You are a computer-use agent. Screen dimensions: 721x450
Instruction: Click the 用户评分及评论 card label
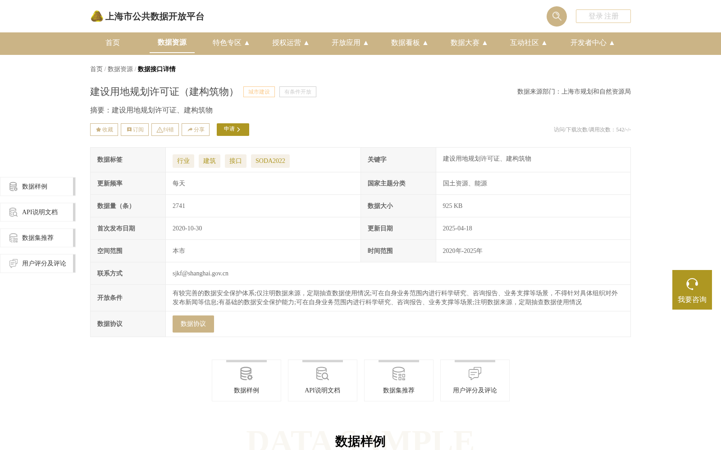coord(475,391)
